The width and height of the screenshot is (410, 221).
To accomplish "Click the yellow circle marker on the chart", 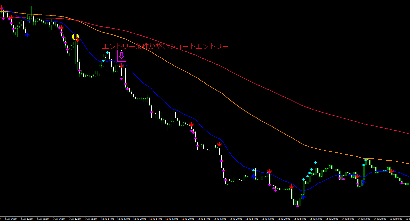I will pyautogui.click(x=75, y=37).
